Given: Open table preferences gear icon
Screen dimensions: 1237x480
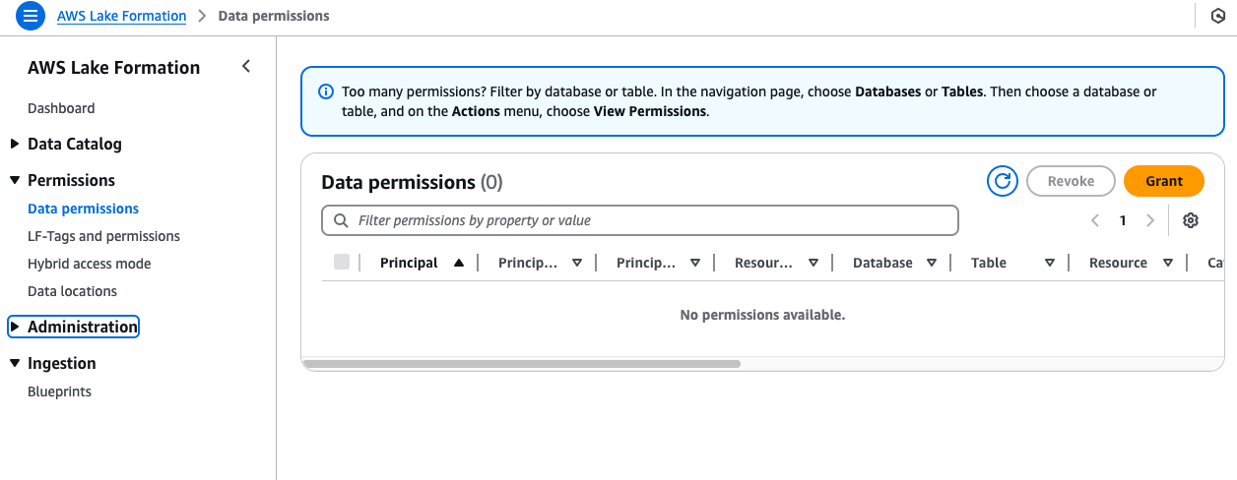Looking at the screenshot, I should 1190,220.
